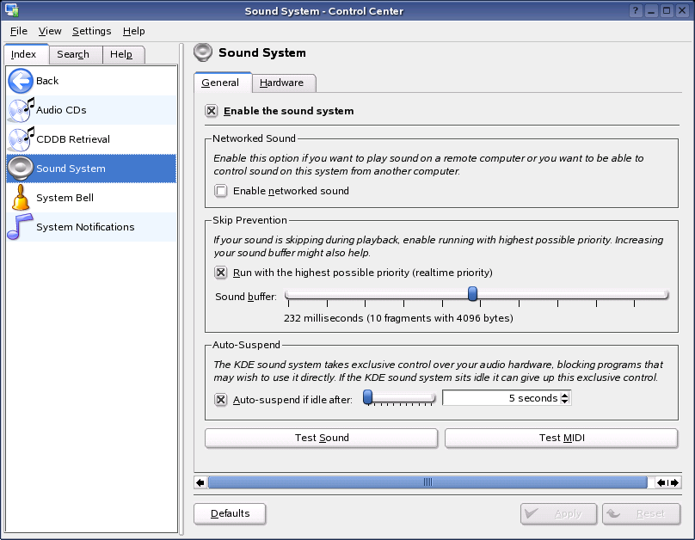Click the Sound buffer slider handle
Screen dimensions: 695x540
click(x=472, y=294)
